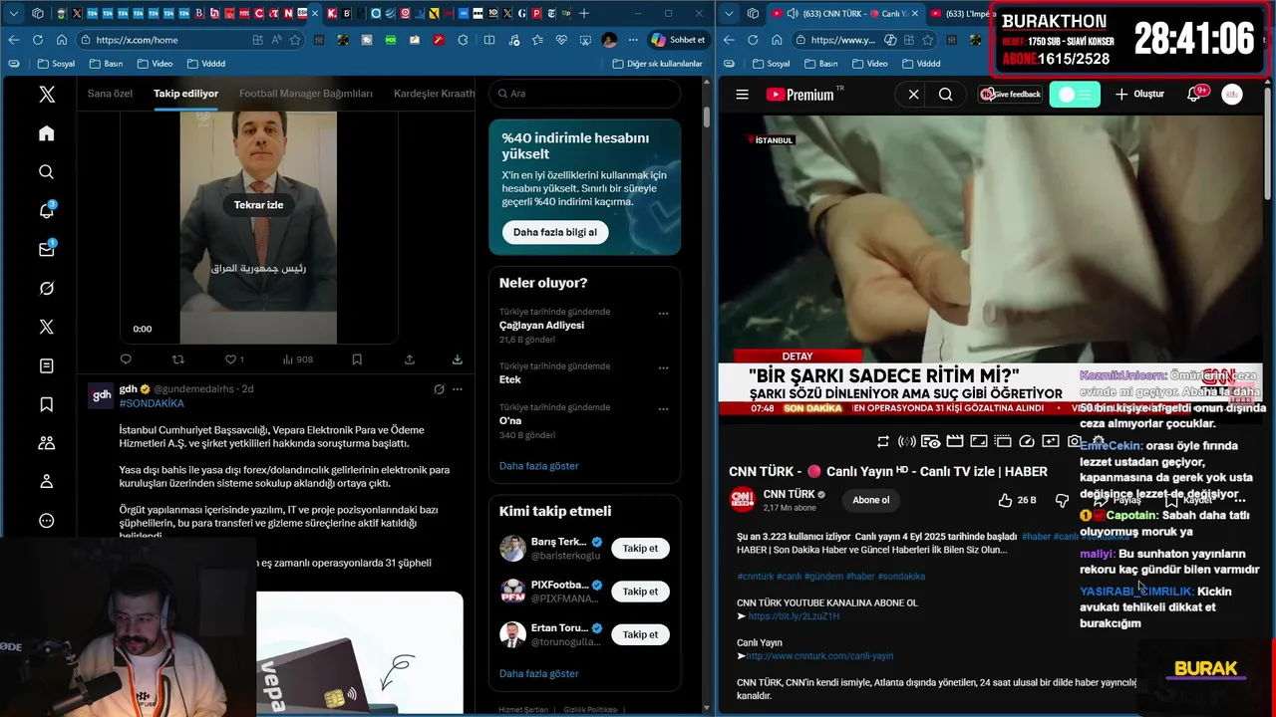
Task: View the 908 view count analytics
Action: pos(298,359)
